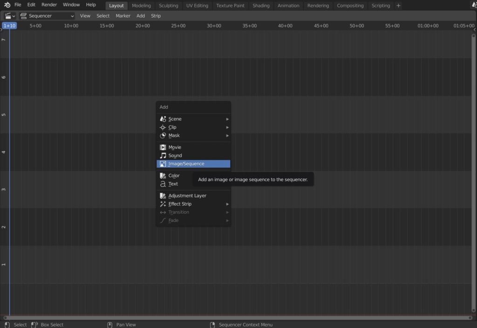Choose Image/Sequence in the Add menu
Screen dimensions: 477x328
tap(193, 164)
